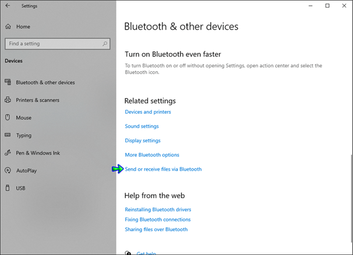Click the Home house icon
The image size is (353, 255).
click(8, 27)
